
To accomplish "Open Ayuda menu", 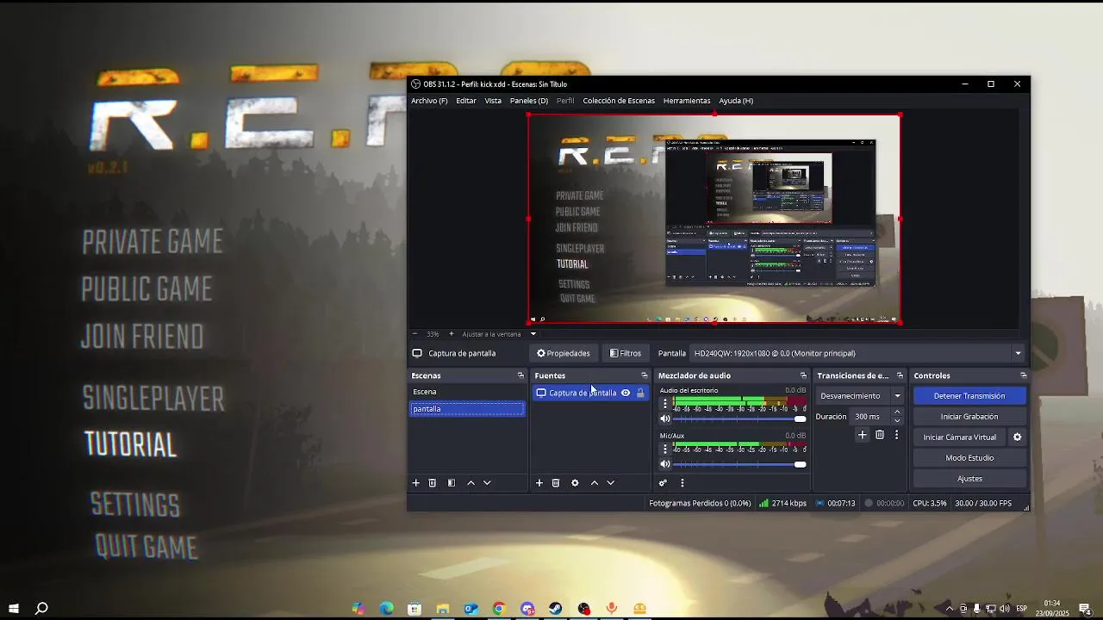I will coord(736,101).
